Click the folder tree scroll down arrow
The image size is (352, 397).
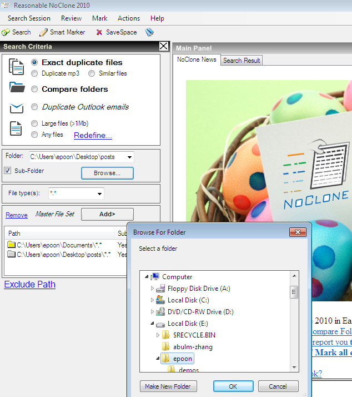click(294, 367)
